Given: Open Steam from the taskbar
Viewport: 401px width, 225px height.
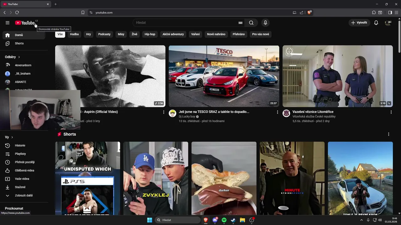Looking at the screenshot, I should pos(233,220).
